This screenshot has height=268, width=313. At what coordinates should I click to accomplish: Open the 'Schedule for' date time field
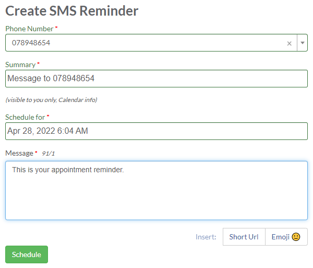[156, 131]
